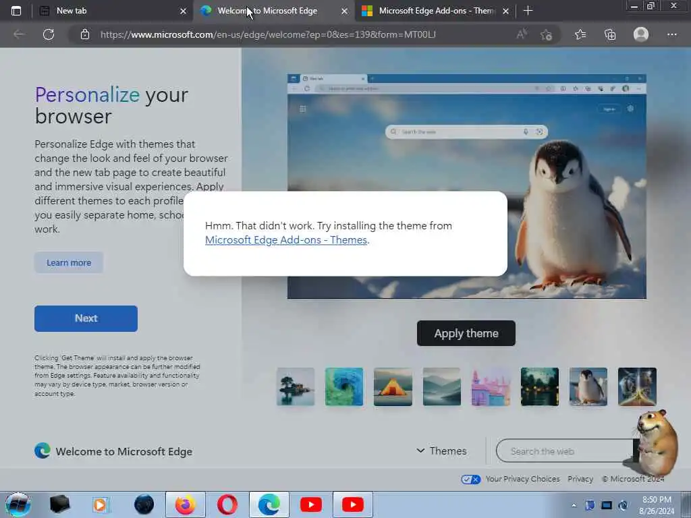Click the Read aloud icon in address bar
691x518 pixels.
click(522, 34)
